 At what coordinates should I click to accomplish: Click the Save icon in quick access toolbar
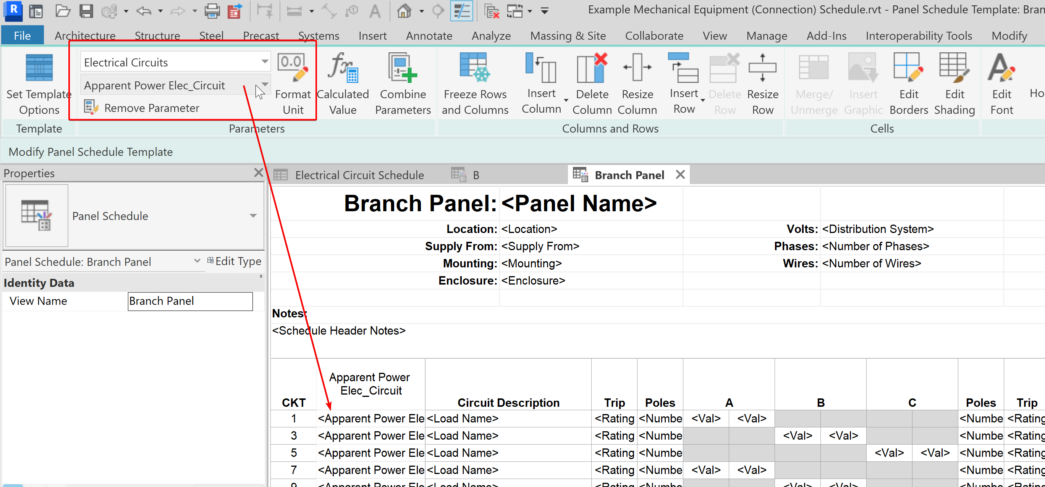(x=86, y=11)
